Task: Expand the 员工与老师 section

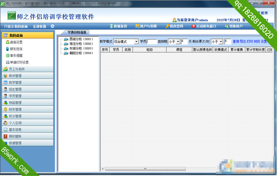Action: click(28, 69)
